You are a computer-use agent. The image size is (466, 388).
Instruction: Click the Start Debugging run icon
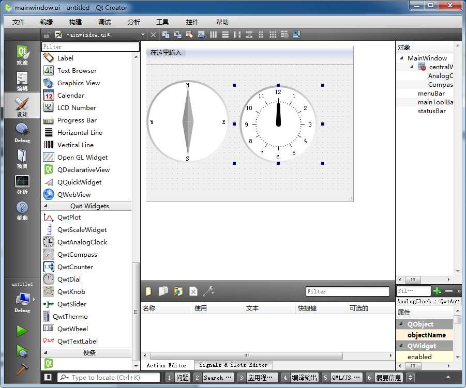coord(22,351)
